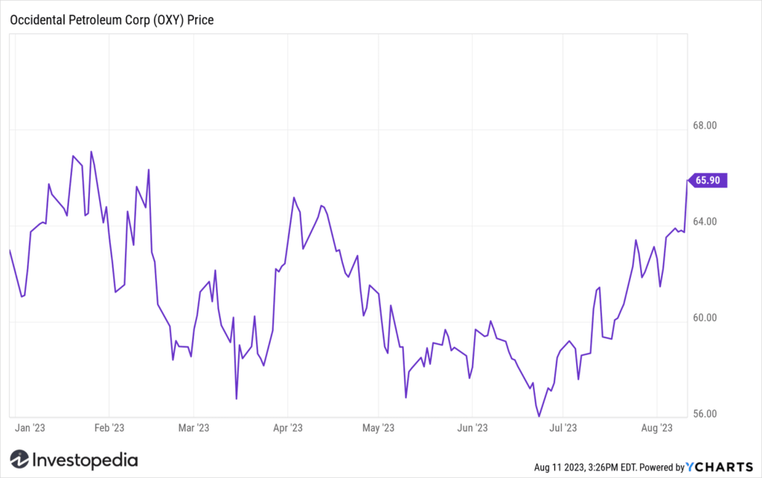Click the Jan '23 x-axis label
762x478 pixels.
[30, 428]
